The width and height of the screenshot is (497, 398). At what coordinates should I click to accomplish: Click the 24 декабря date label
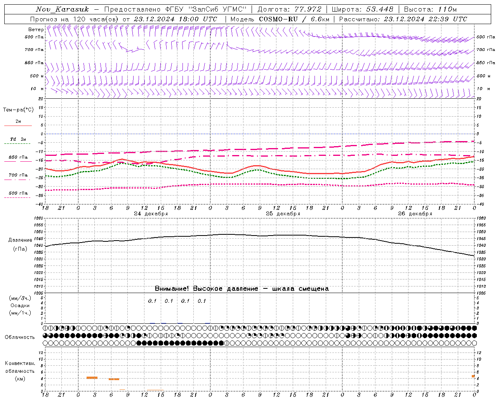coord(151,214)
